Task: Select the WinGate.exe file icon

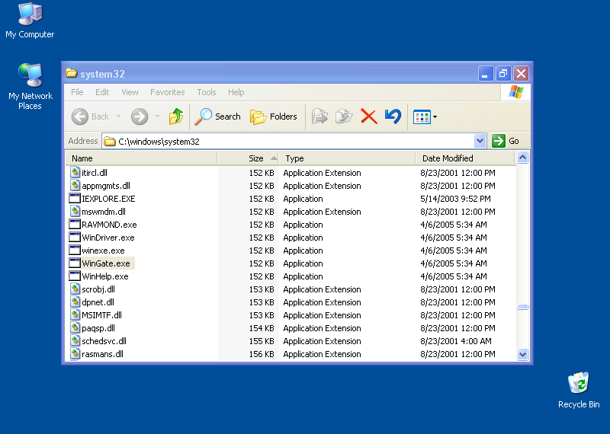Action: click(75, 263)
